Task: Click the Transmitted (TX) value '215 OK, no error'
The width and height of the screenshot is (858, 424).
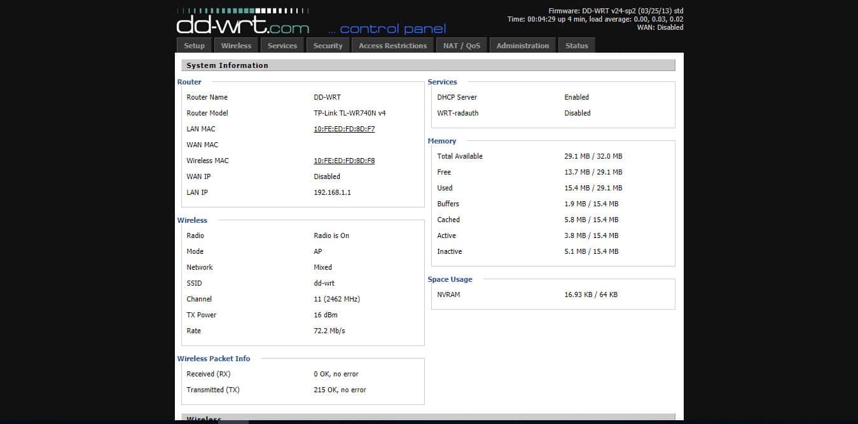Action: tap(340, 390)
